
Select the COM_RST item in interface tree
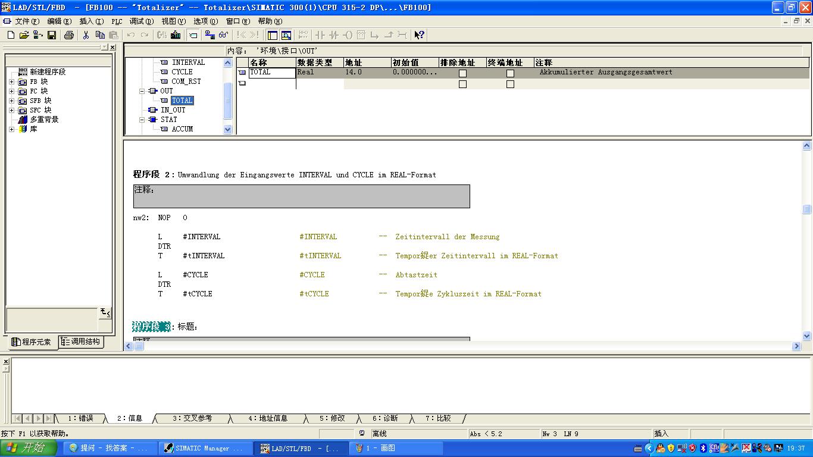pyautogui.click(x=186, y=82)
